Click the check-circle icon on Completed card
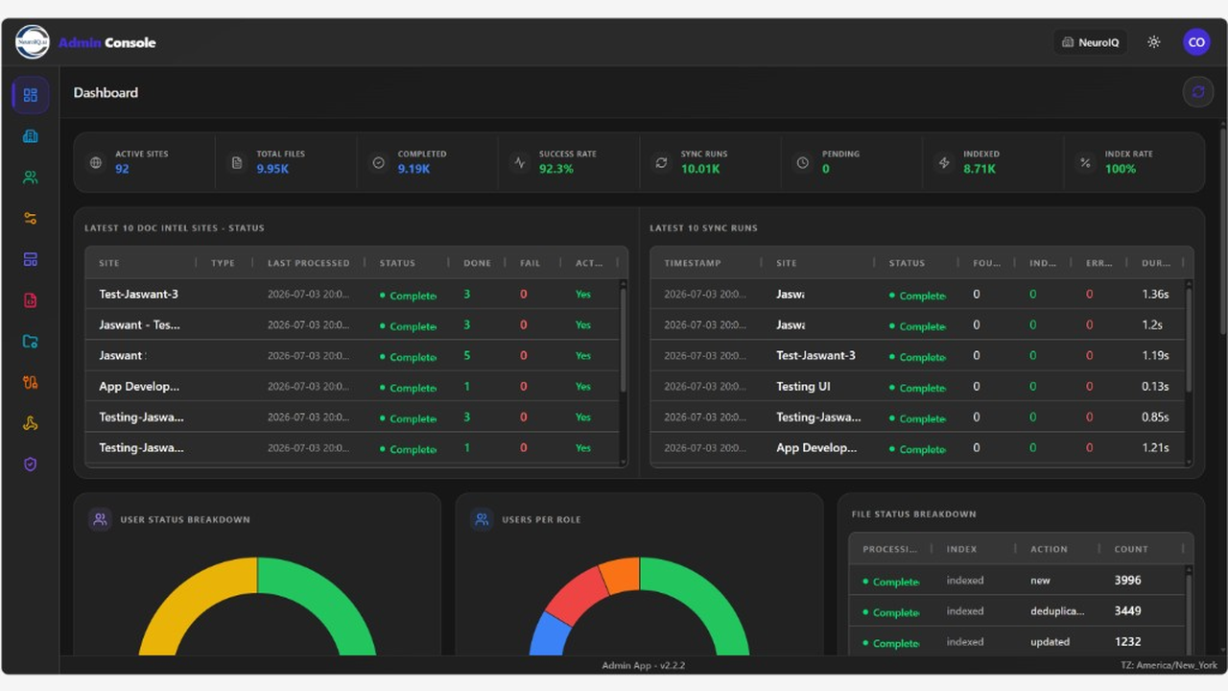Screen dimensions: 1228x691 pyautogui.click(x=378, y=162)
